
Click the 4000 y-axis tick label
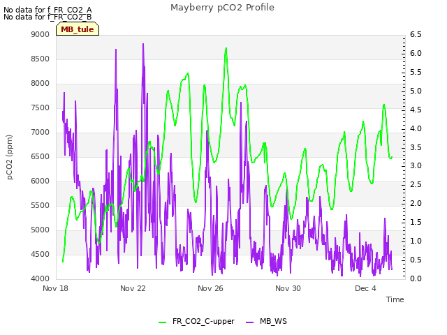coord(41,279)
